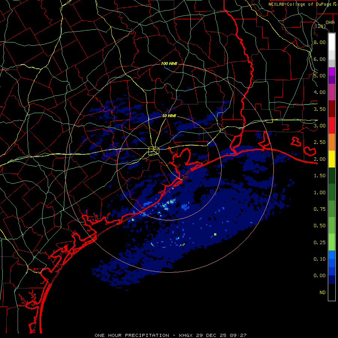Click the lightest green 0.25 legend swatch
338x338 pixels.
(332, 242)
